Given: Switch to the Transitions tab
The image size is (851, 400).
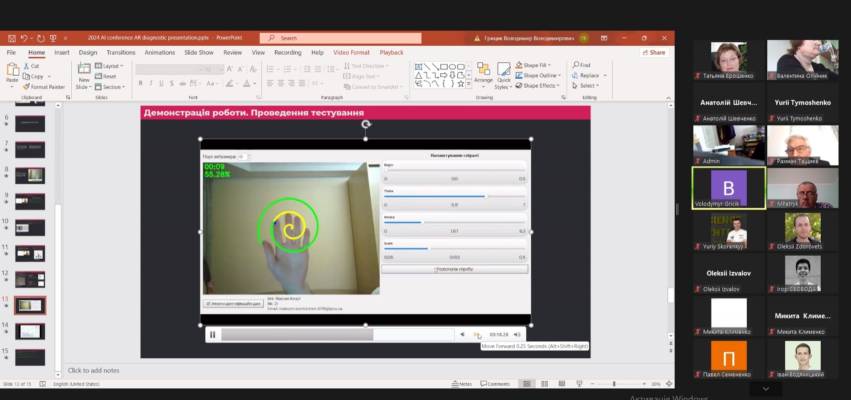Looking at the screenshot, I should (121, 53).
